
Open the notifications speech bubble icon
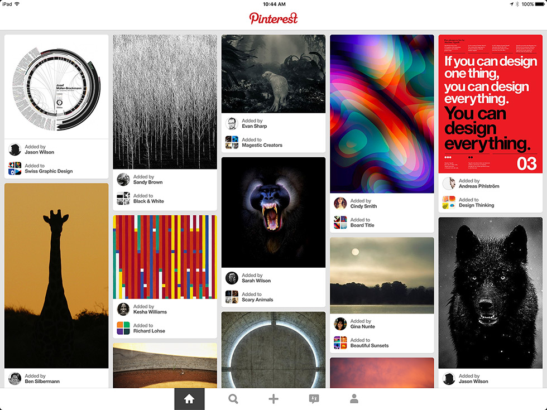tap(314, 399)
